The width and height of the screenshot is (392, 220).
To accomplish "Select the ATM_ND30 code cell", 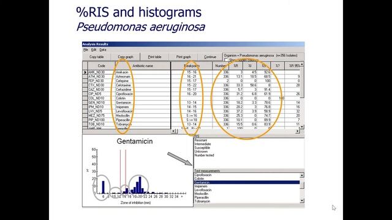I will (x=101, y=76).
